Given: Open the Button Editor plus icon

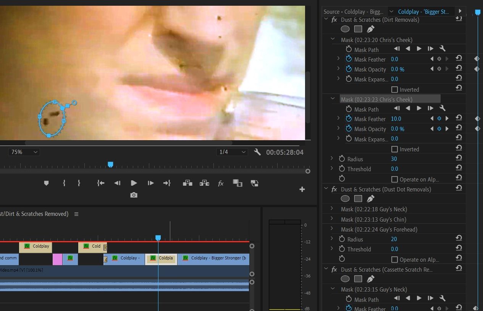Looking at the screenshot, I should (x=302, y=189).
